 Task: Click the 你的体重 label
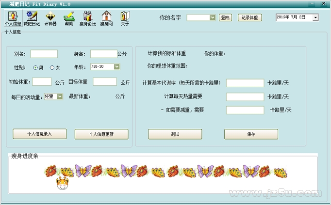(x=215, y=54)
